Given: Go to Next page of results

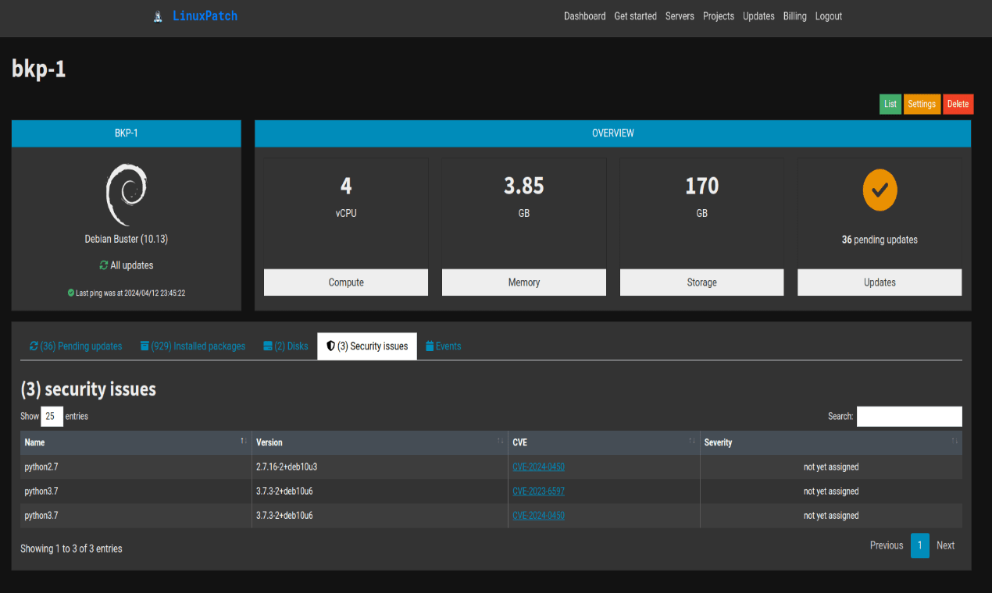Looking at the screenshot, I should (945, 545).
